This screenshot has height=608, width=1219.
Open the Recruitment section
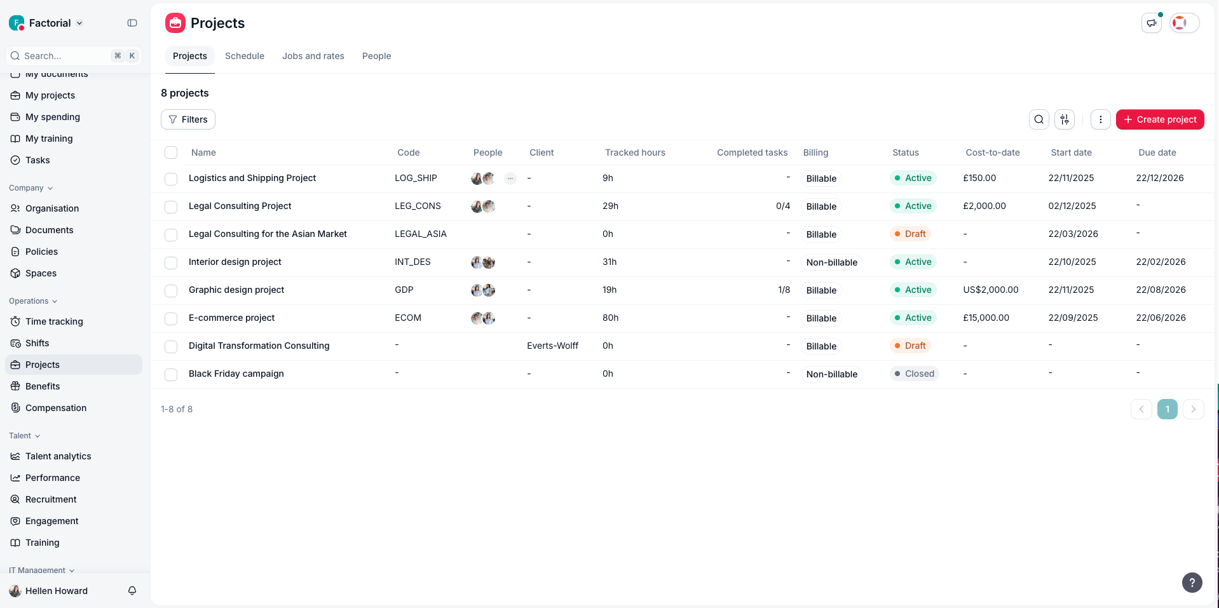pos(51,499)
